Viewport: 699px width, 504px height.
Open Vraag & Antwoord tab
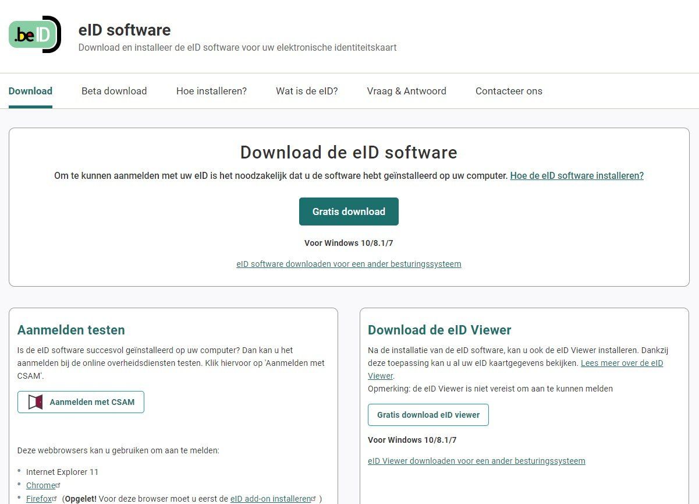406,91
